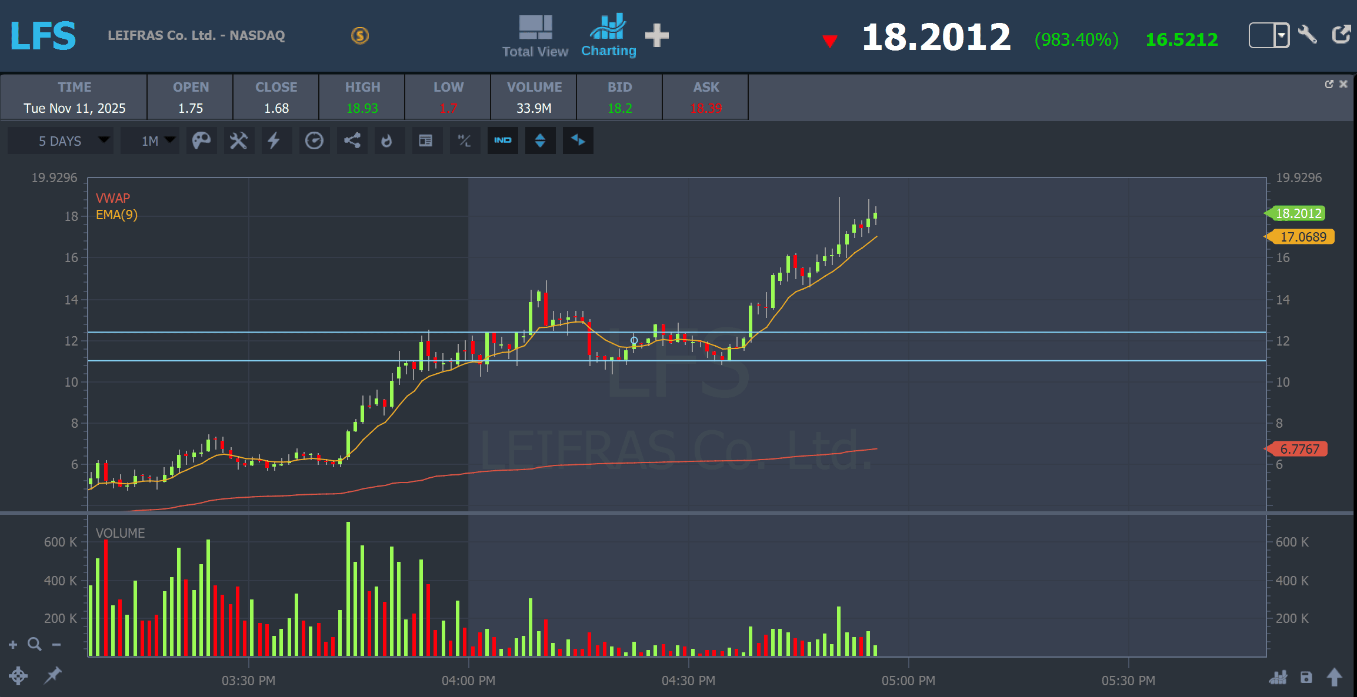
Task: Click the share chart icon
Action: 352,141
